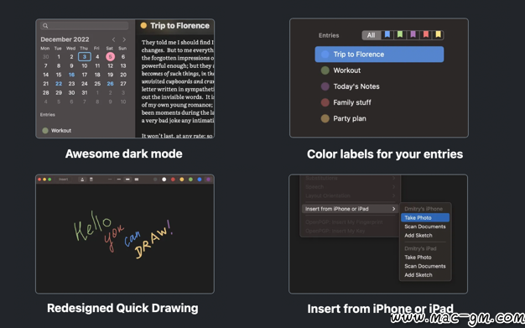525x328 pixels.
Task: Pick the blue drawing color
Action: (x=200, y=180)
